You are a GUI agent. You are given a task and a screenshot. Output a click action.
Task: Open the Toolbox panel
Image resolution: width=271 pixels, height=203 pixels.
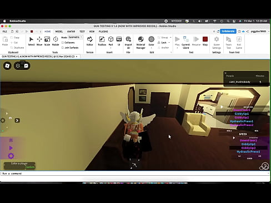102,41
